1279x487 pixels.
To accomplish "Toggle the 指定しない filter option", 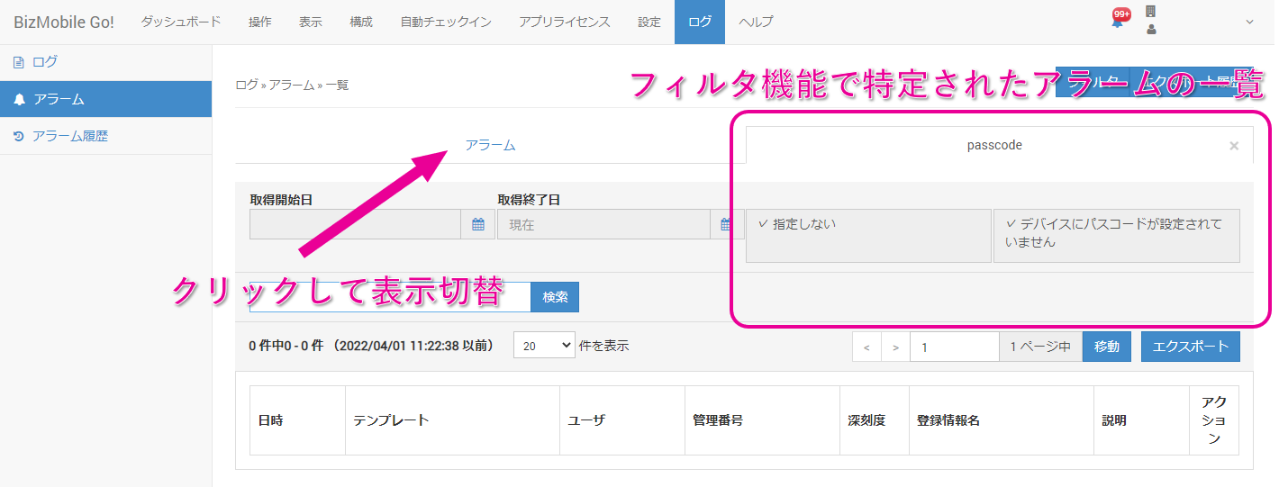I will point(868,236).
